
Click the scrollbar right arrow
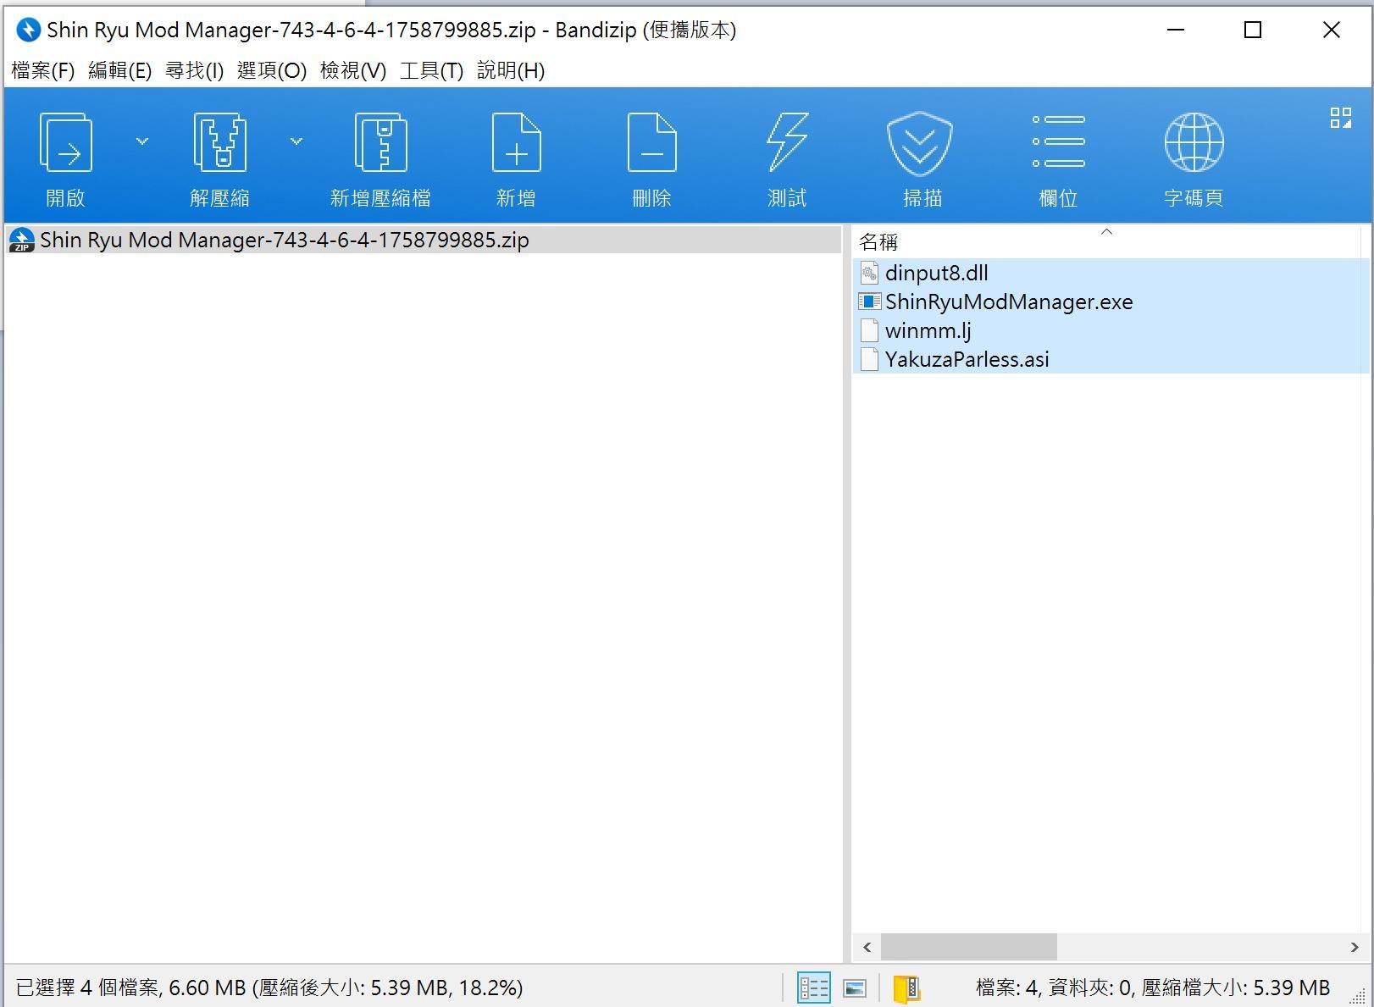pyautogui.click(x=1355, y=946)
